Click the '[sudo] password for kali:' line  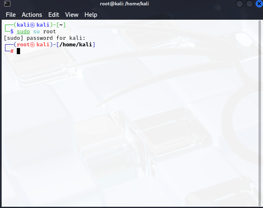click(45, 38)
